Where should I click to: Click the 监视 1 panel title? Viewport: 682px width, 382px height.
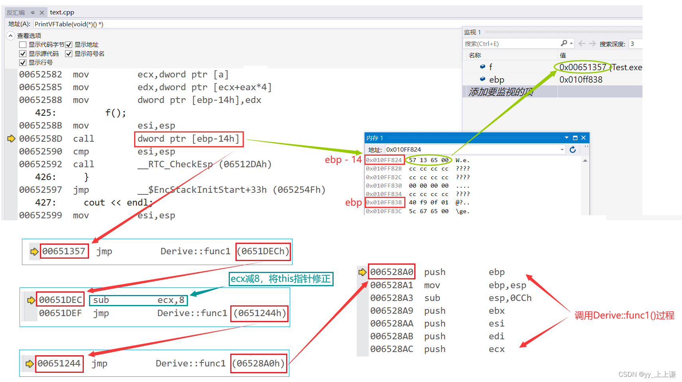(x=472, y=32)
